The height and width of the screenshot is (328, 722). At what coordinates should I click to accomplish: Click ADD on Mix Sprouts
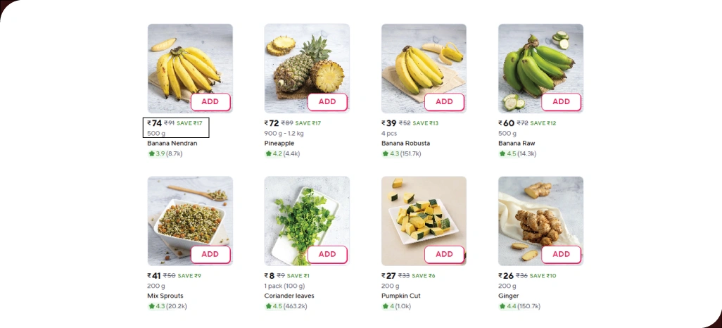tap(210, 254)
